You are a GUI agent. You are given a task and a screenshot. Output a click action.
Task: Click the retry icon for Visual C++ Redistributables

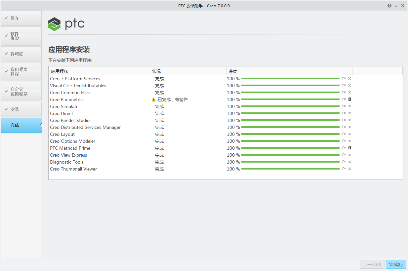(344, 86)
